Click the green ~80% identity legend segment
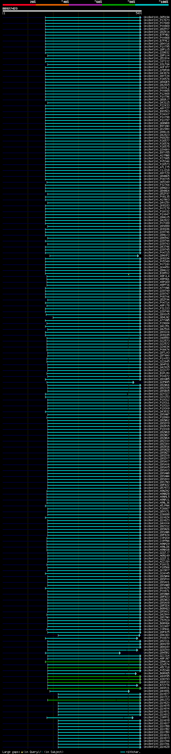Screen dimensions: 171x754 click(118, 5)
